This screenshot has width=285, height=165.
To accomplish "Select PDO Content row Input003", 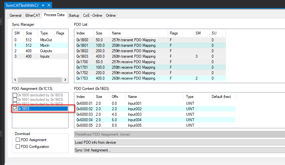I will click(x=156, y=114).
